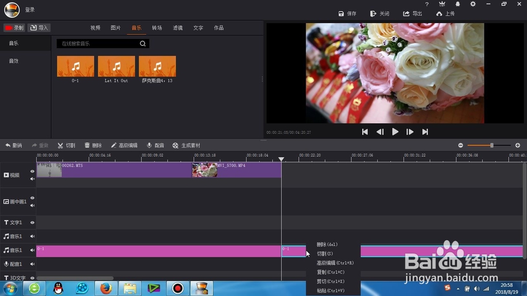Click 登录 login text
This screenshot has width=527, height=296.
(x=30, y=9)
